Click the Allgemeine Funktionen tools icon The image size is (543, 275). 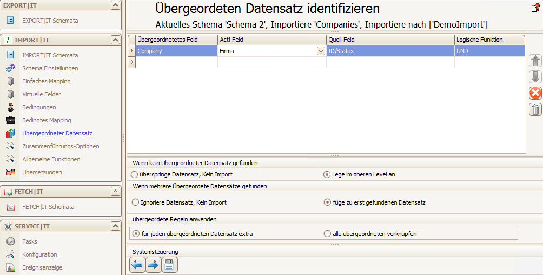pyautogui.click(x=10, y=159)
